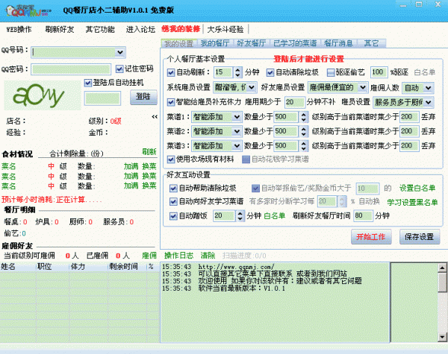Open 刷新好友 menu
Screen dimensions: 448x354
(60, 29)
